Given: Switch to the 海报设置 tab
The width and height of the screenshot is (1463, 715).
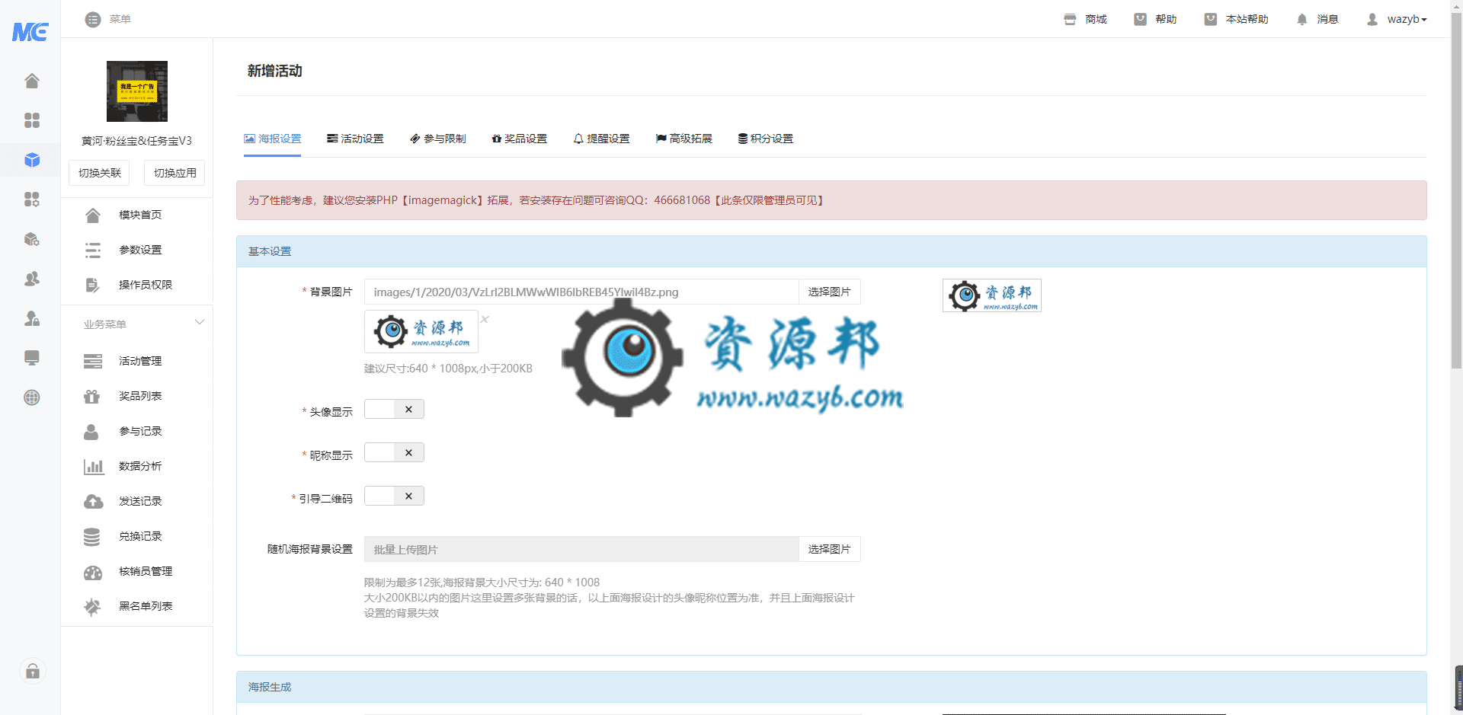Looking at the screenshot, I should [x=272, y=139].
